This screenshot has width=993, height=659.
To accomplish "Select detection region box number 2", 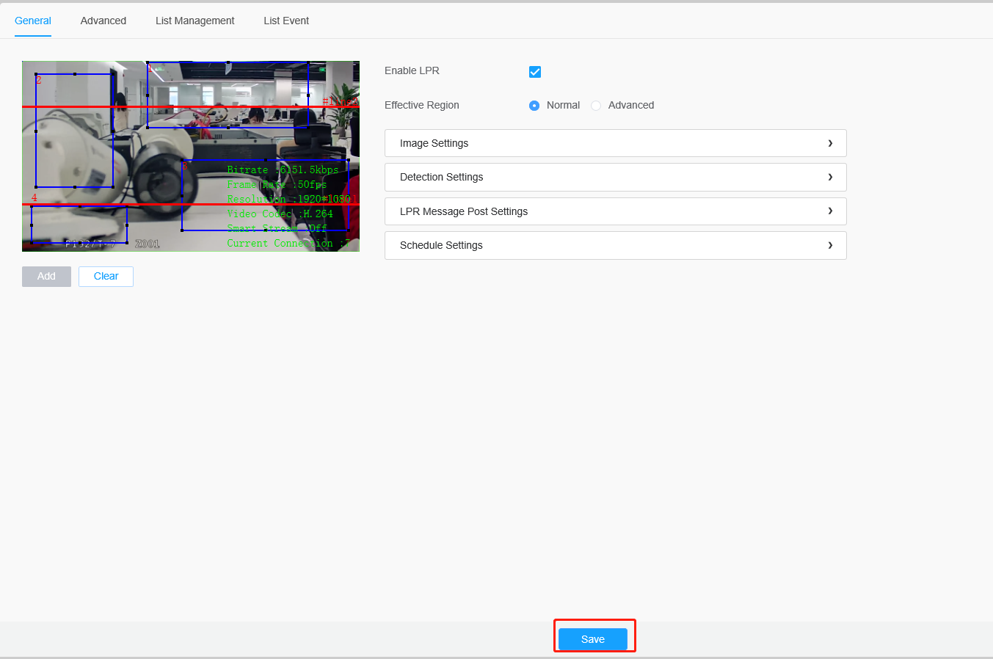I will click(74, 131).
